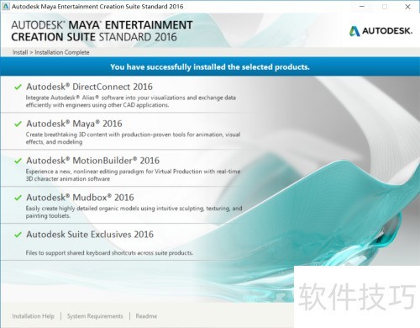Select the Autodesk Maya 2016 heading
Image resolution: width=420 pixels, height=328 pixels.
[74, 124]
